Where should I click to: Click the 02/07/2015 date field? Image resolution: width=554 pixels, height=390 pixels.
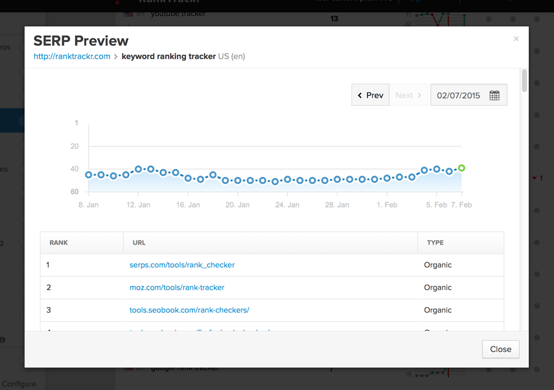(x=468, y=95)
